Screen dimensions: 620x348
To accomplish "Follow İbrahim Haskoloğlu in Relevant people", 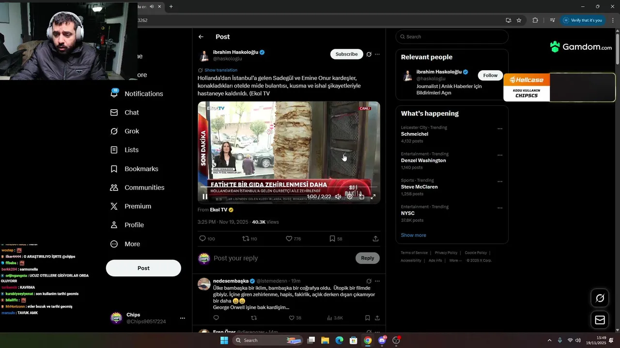I will 490,75.
